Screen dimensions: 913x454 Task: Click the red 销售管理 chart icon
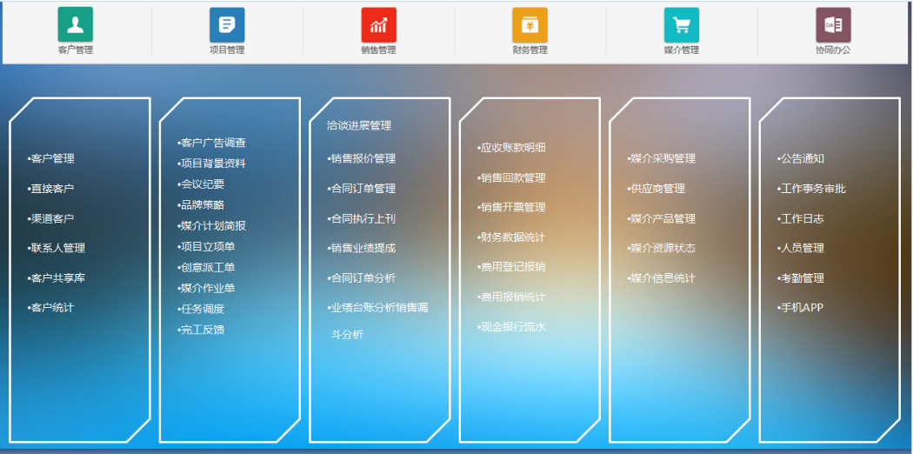coord(378,25)
